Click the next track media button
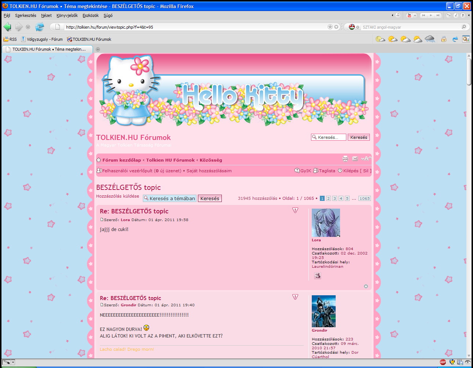The width and height of the screenshot is (473, 368). [x=438, y=15]
